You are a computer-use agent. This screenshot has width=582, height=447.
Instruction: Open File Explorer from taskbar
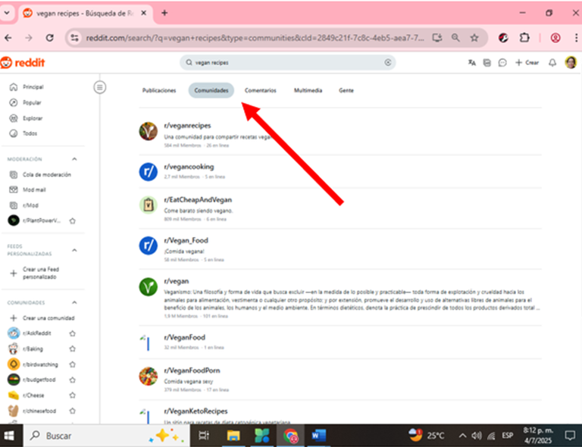coord(233,436)
